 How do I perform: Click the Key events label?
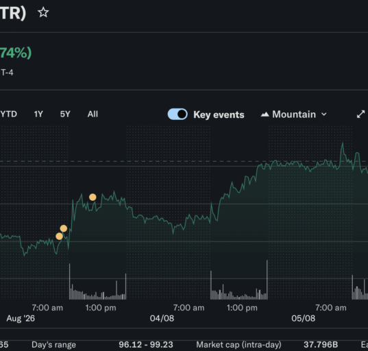coord(219,114)
